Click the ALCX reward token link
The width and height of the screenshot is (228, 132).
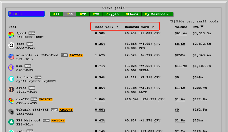[143, 92]
